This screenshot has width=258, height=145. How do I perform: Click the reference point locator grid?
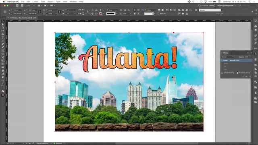coord(5,12)
